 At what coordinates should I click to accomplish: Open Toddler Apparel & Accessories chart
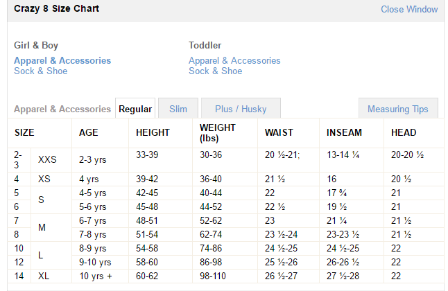coord(234,60)
